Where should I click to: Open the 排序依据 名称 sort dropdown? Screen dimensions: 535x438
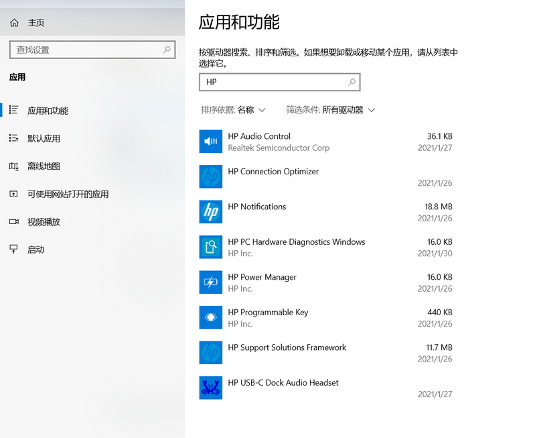(x=234, y=110)
